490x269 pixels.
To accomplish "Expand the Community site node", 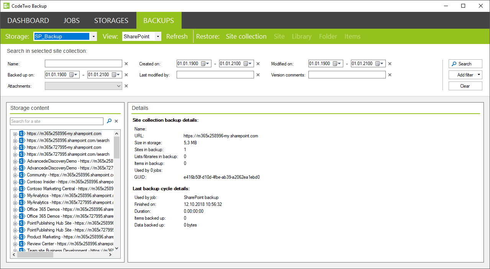I will (15, 175).
